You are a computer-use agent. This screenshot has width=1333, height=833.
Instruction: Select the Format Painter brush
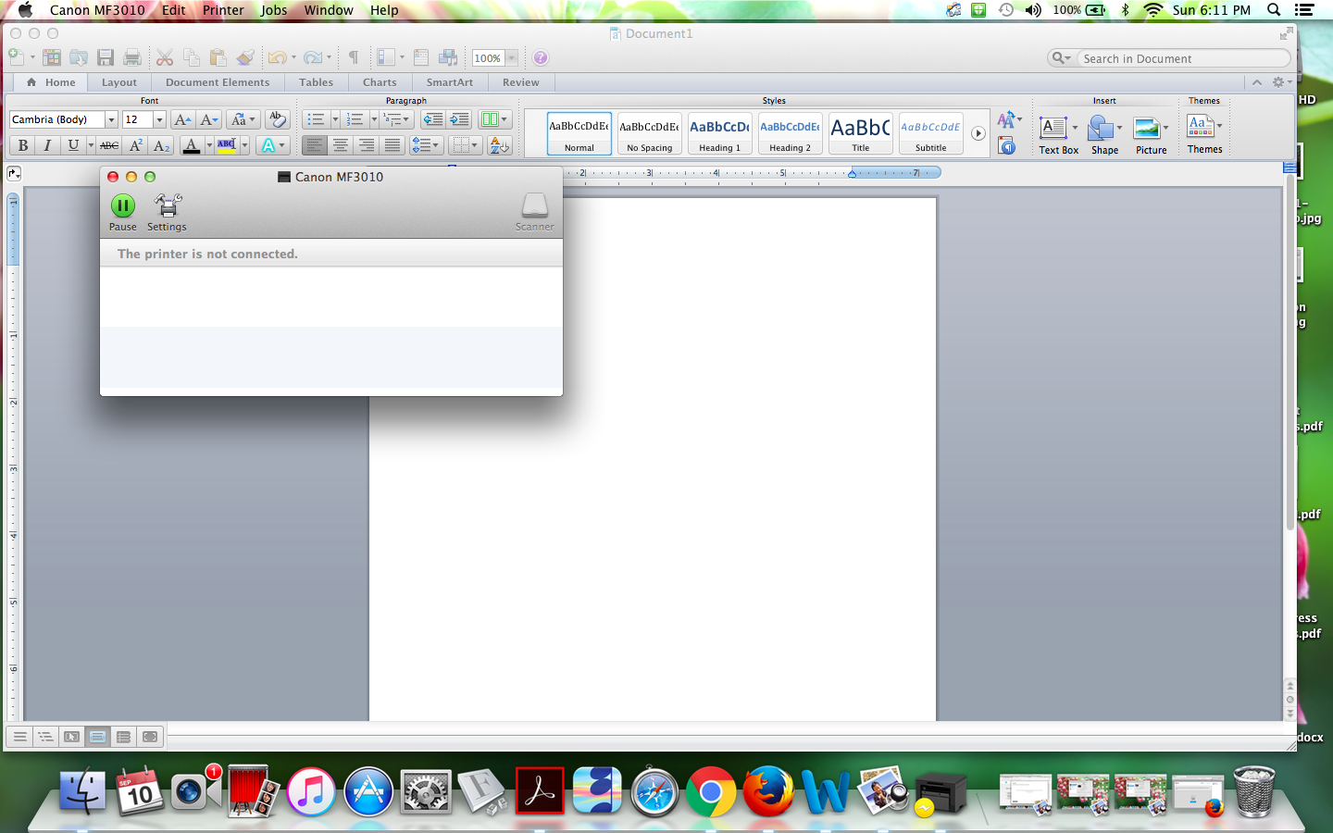(244, 57)
